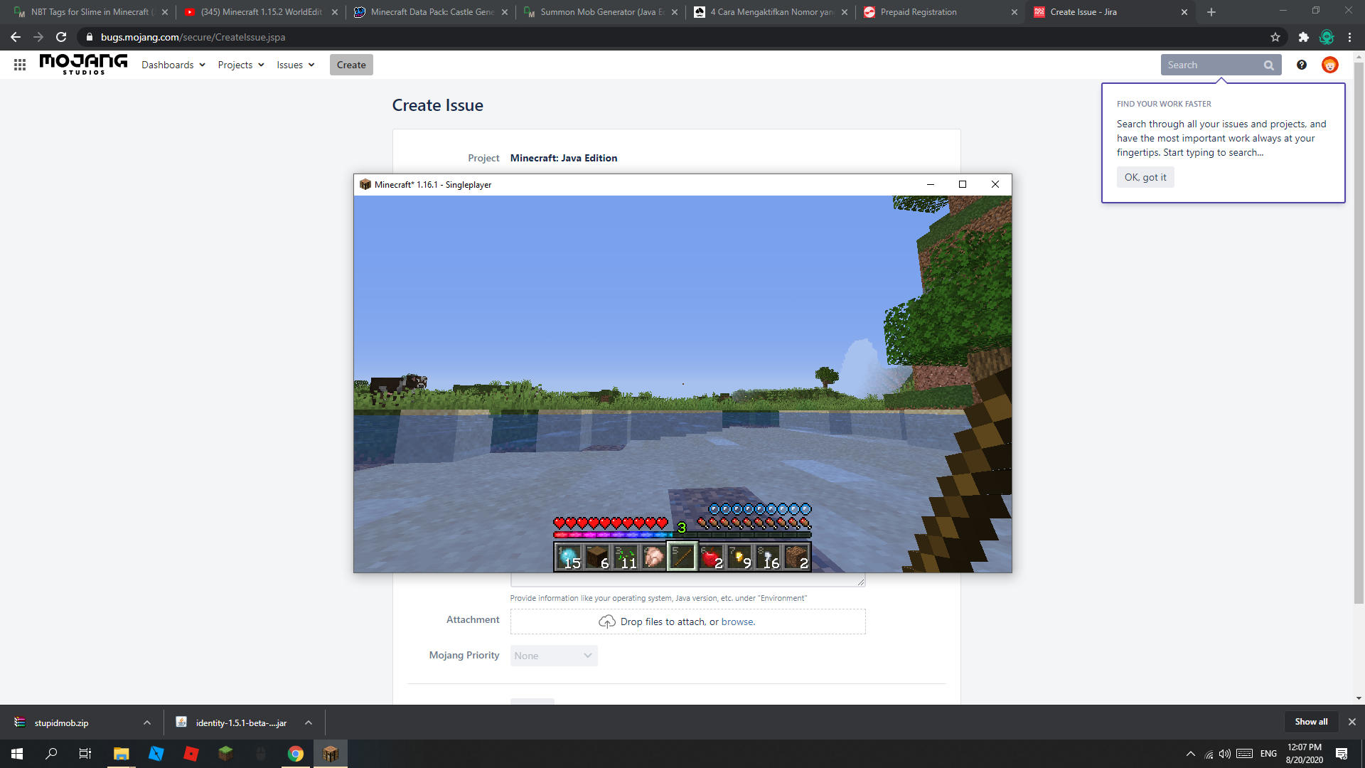The height and width of the screenshot is (768, 1365).
Task: Bookmark this page with the star icon
Action: point(1275,37)
